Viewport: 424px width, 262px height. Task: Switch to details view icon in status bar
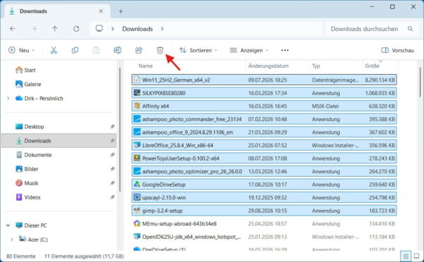(406, 256)
